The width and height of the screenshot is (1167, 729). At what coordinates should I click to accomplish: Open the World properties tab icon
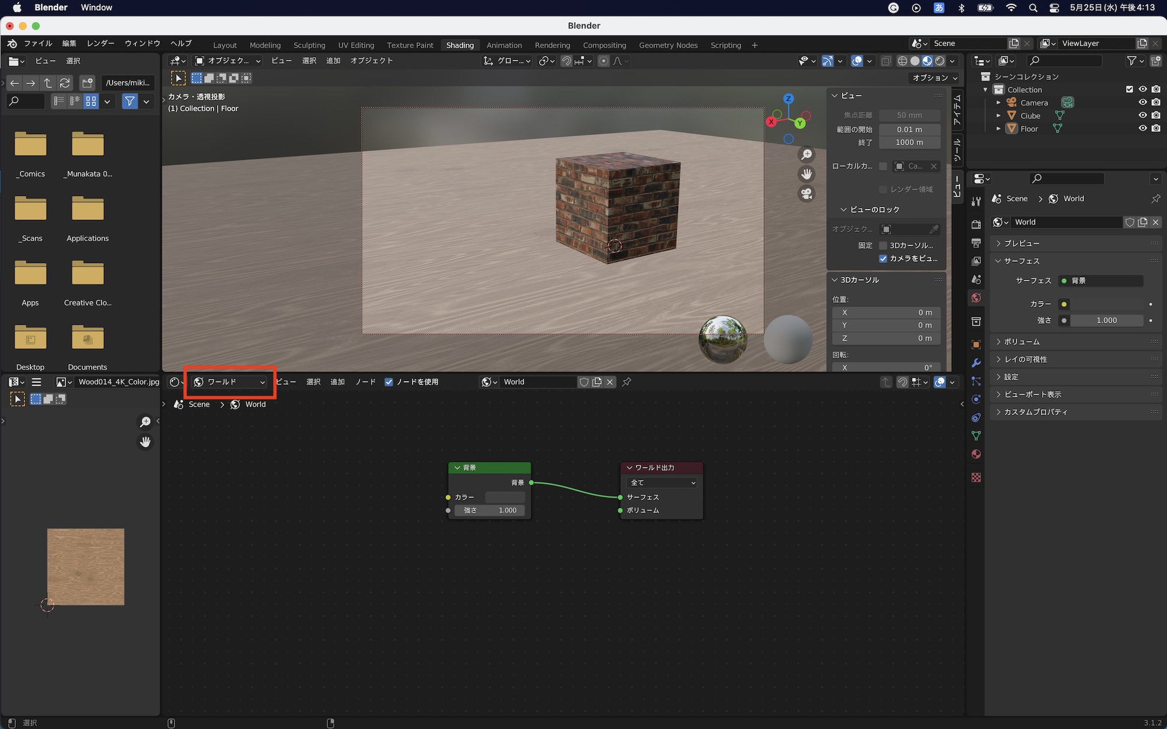click(976, 298)
